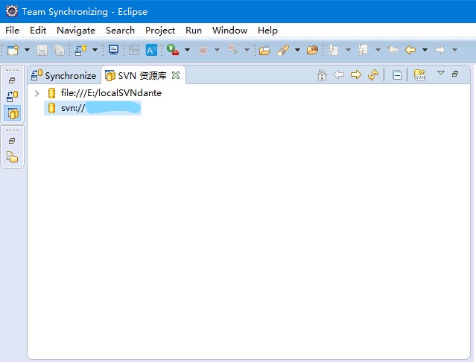The image size is (476, 362).
Task: Click the Save disk icon
Action: pos(42,50)
